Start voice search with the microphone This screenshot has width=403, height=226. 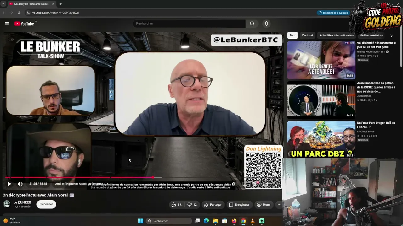point(266,24)
